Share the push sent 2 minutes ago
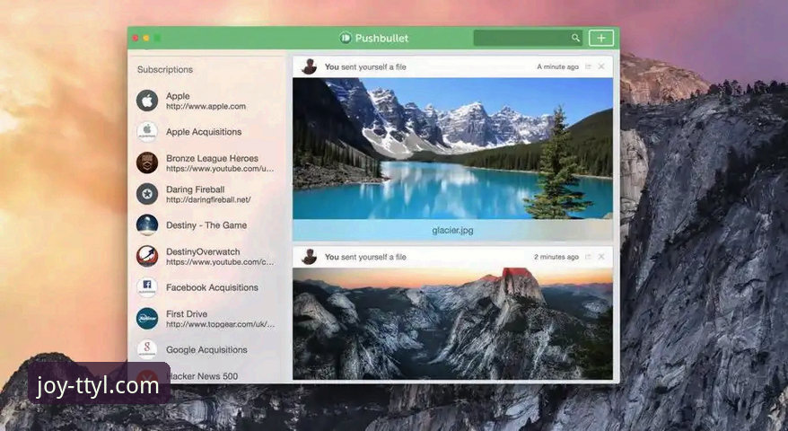This screenshot has height=431, width=788. coord(588,257)
